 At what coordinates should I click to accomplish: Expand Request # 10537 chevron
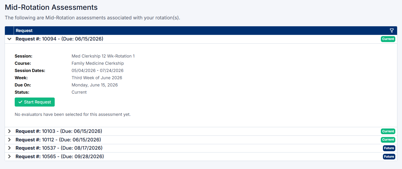click(x=10, y=148)
